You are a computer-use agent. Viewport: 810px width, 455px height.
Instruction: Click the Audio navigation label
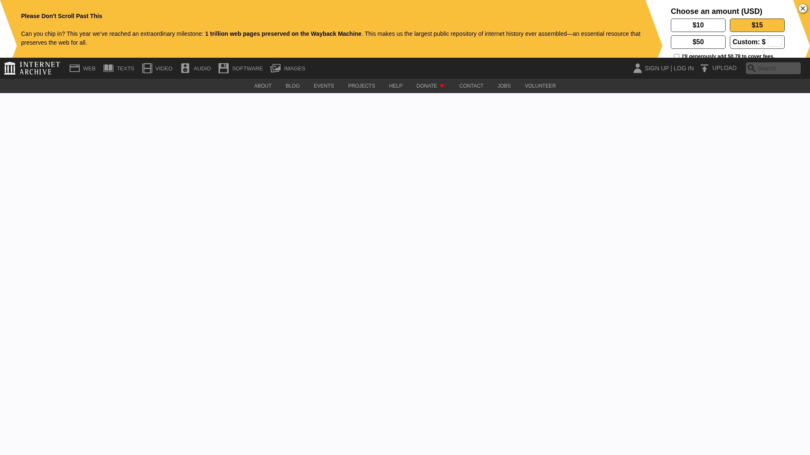[x=202, y=69]
